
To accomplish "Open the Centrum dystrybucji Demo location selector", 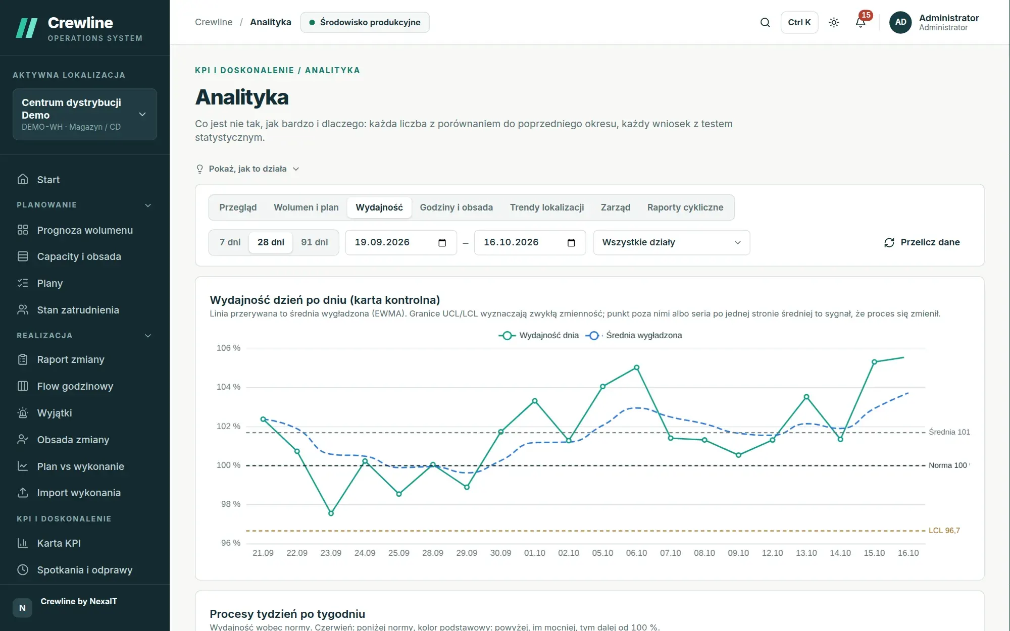I will pyautogui.click(x=85, y=115).
